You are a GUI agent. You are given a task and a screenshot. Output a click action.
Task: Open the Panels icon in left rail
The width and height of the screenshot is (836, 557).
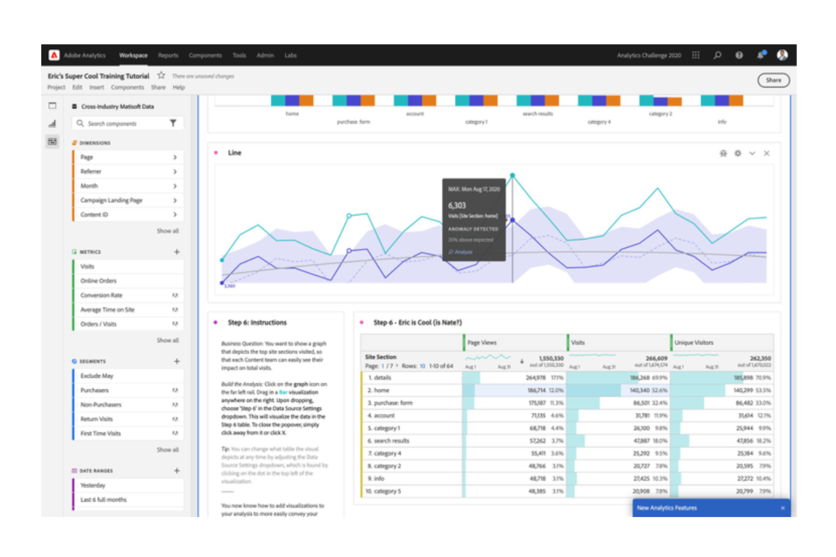point(53,106)
